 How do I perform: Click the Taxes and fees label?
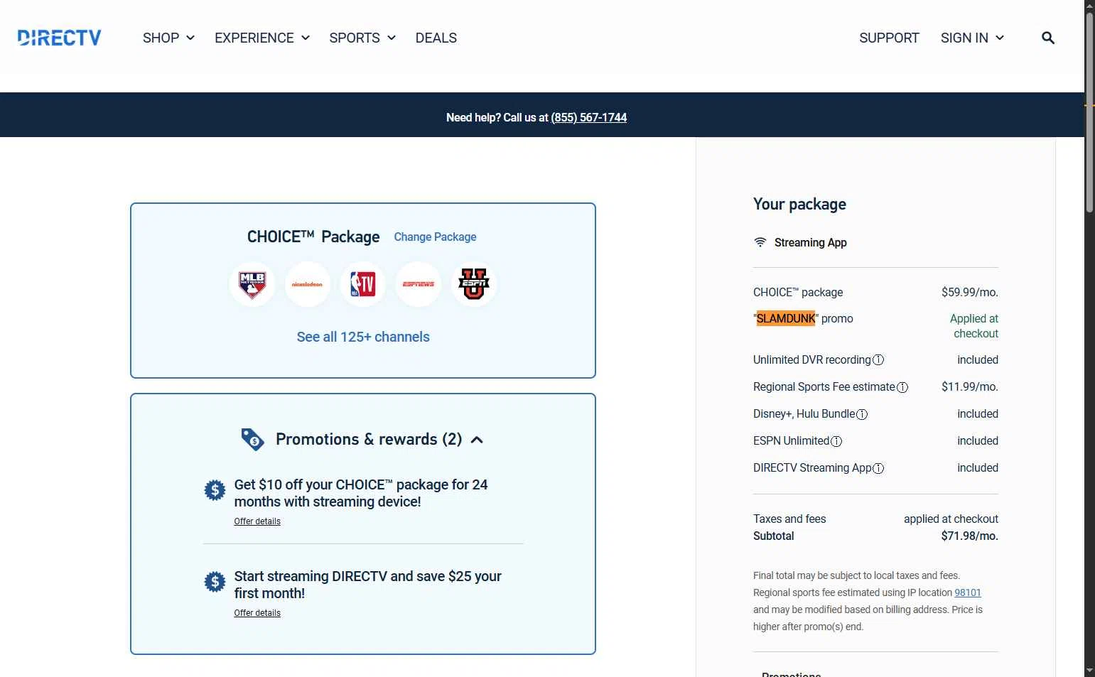[789, 519]
